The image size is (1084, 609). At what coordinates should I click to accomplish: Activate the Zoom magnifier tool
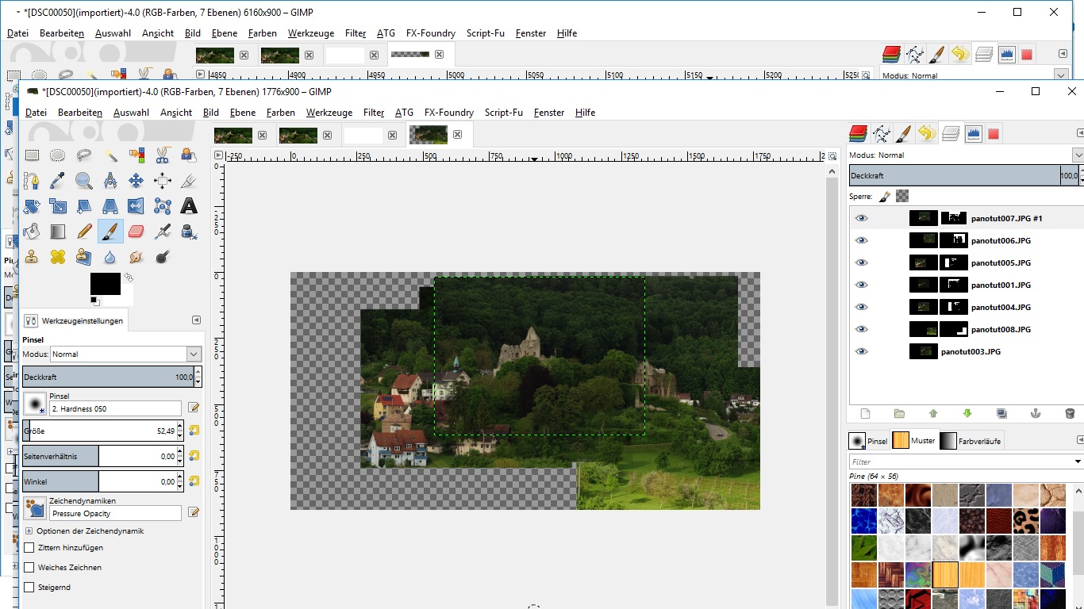84,181
